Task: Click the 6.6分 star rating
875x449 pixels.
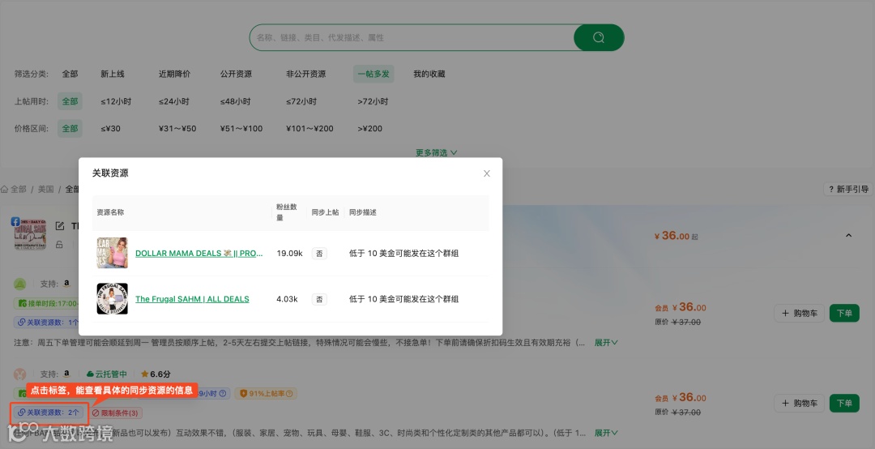Action: click(156, 374)
